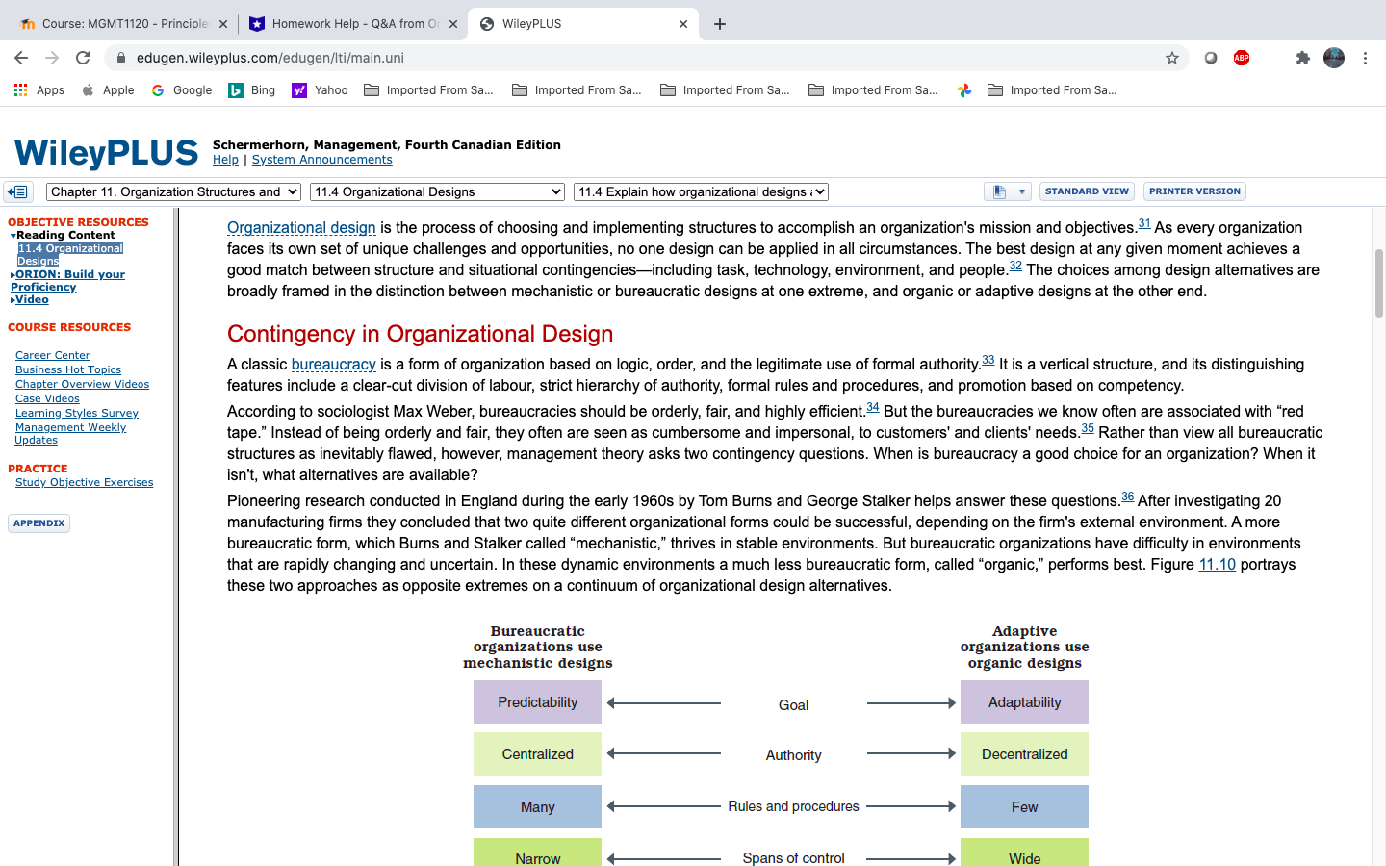Image resolution: width=1386 pixels, height=866 pixels.
Task: Click the WileyPLUS logo
Action: (x=106, y=152)
